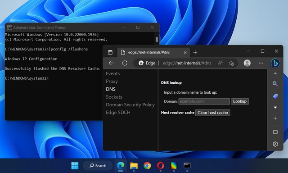Collapse the Edge sidebar up arrow

pyautogui.click(x=275, y=73)
